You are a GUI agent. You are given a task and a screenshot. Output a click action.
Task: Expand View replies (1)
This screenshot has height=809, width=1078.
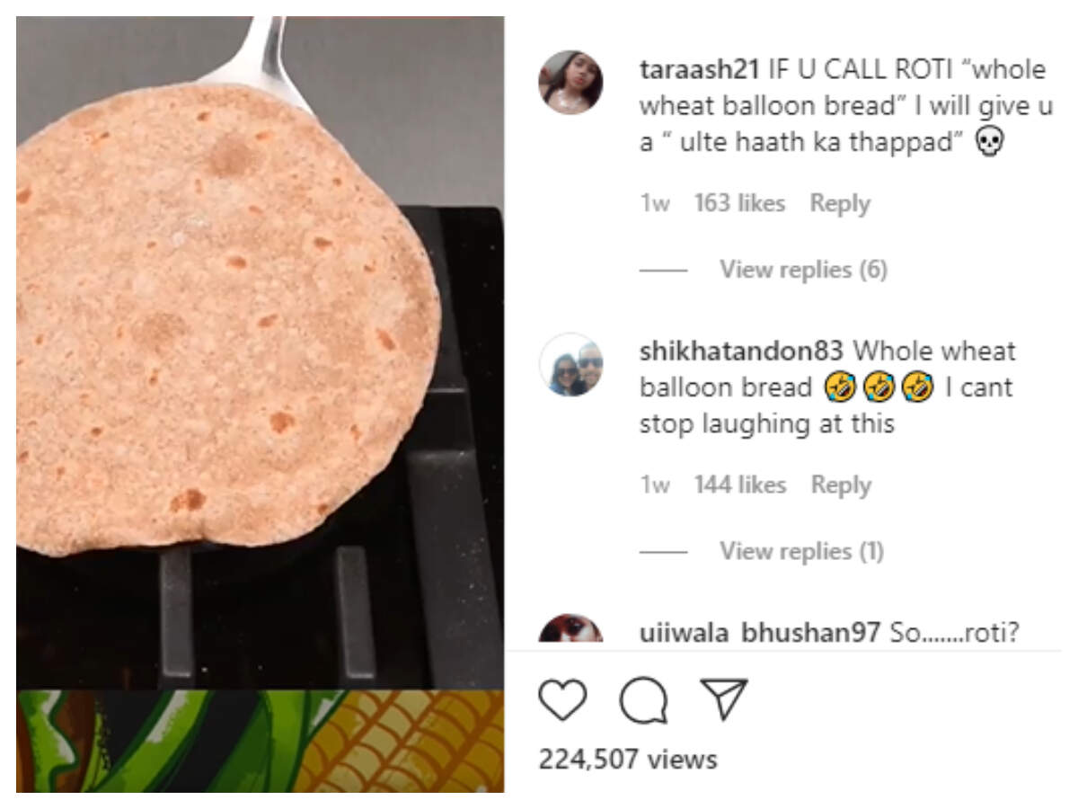(801, 551)
